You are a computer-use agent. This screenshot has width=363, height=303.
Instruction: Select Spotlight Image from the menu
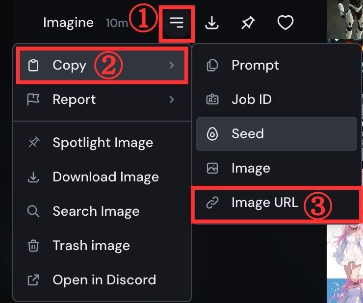pos(102,143)
